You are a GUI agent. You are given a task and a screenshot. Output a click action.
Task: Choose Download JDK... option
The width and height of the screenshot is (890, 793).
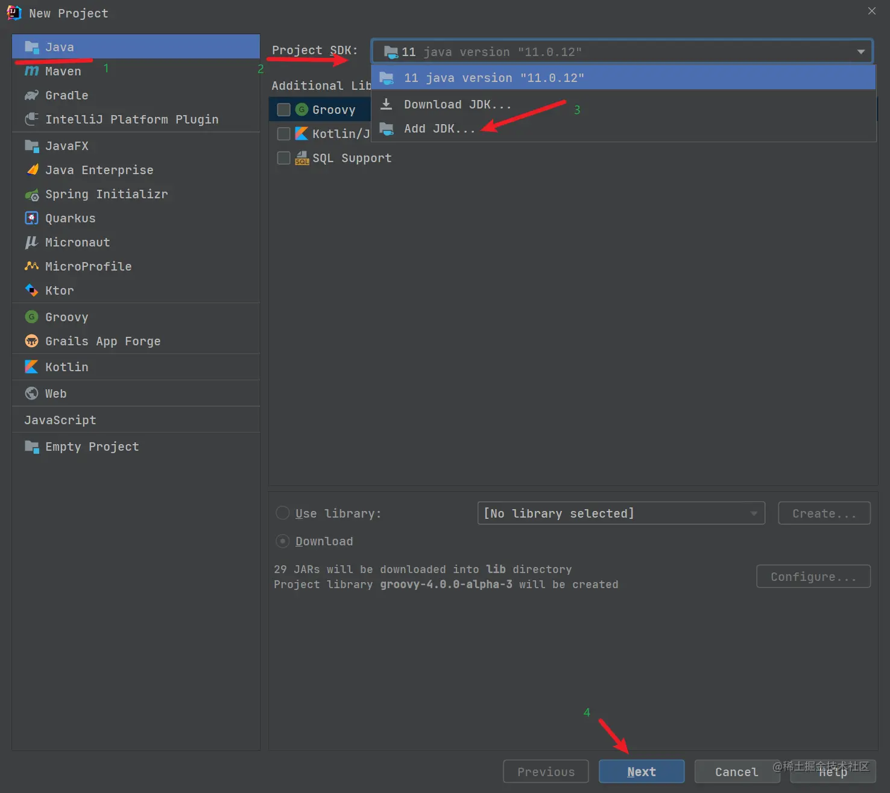(x=623, y=104)
